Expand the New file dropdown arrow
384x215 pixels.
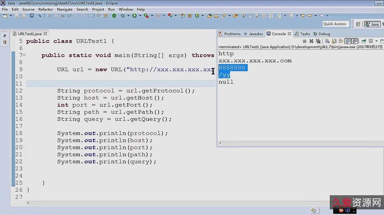10,16
